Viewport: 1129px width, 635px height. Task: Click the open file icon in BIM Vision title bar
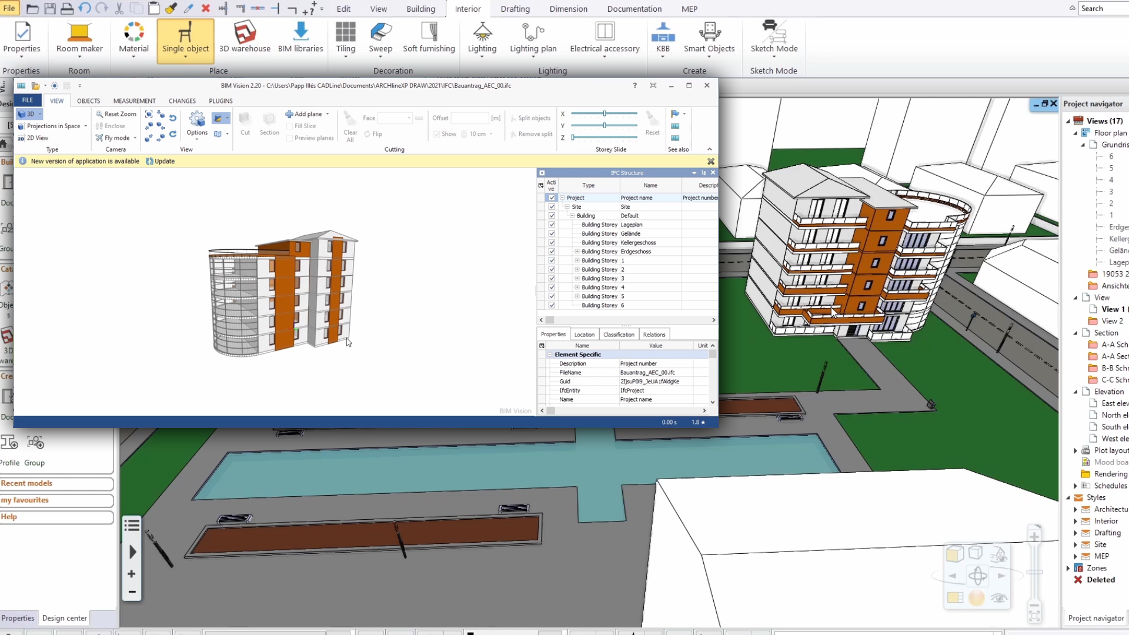click(35, 86)
